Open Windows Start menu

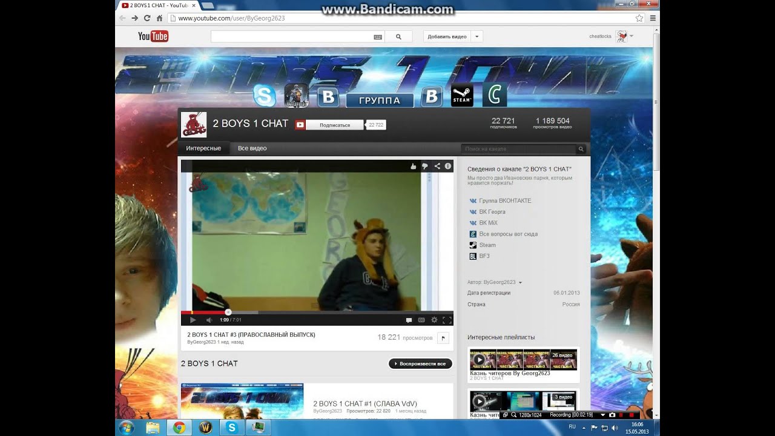tap(127, 428)
